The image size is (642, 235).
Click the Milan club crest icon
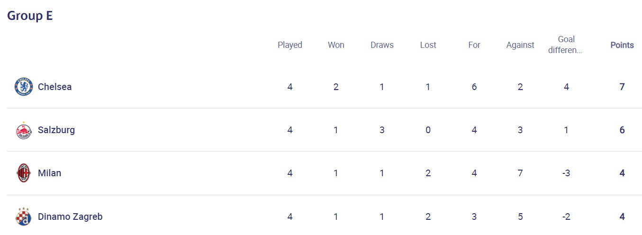(23, 173)
